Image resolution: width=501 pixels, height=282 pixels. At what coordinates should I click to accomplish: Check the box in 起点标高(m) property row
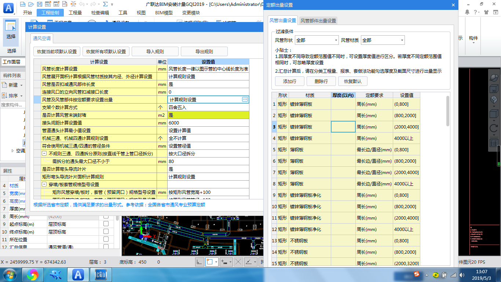[x=106, y=224]
